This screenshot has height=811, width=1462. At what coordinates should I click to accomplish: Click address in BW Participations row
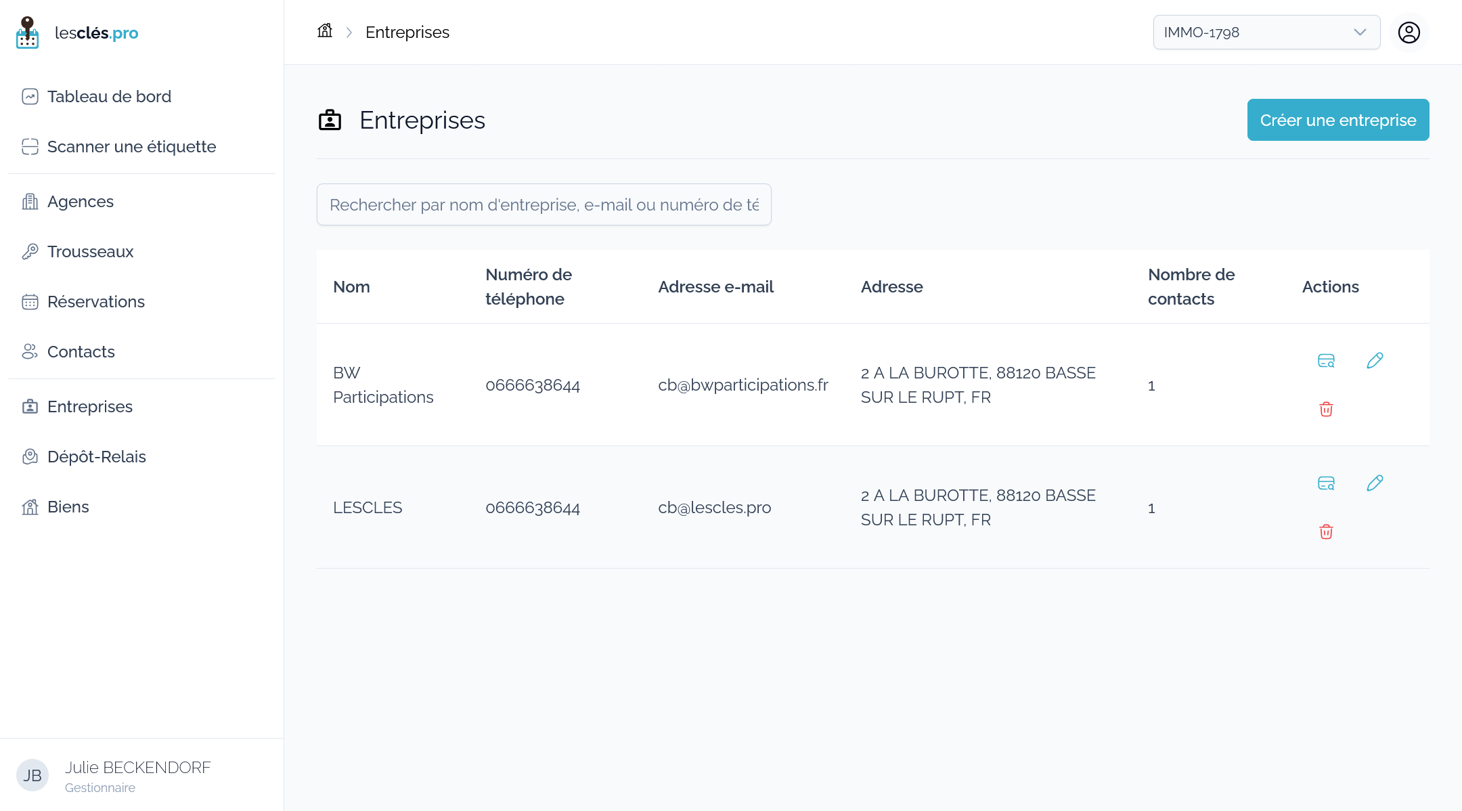pyautogui.click(x=978, y=385)
